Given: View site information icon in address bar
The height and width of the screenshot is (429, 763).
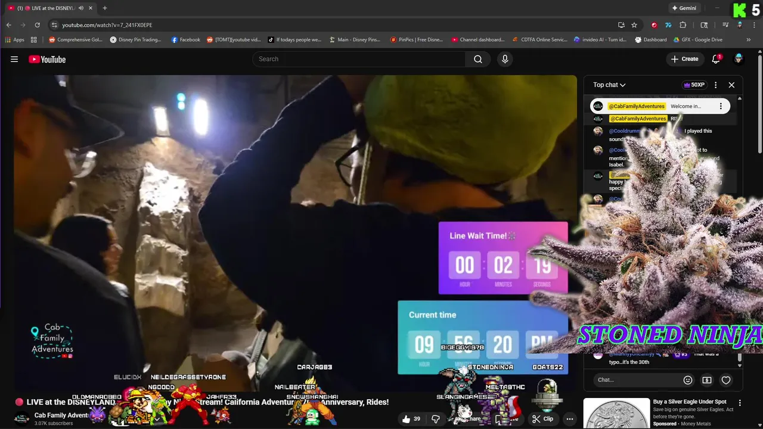Looking at the screenshot, I should tap(54, 25).
